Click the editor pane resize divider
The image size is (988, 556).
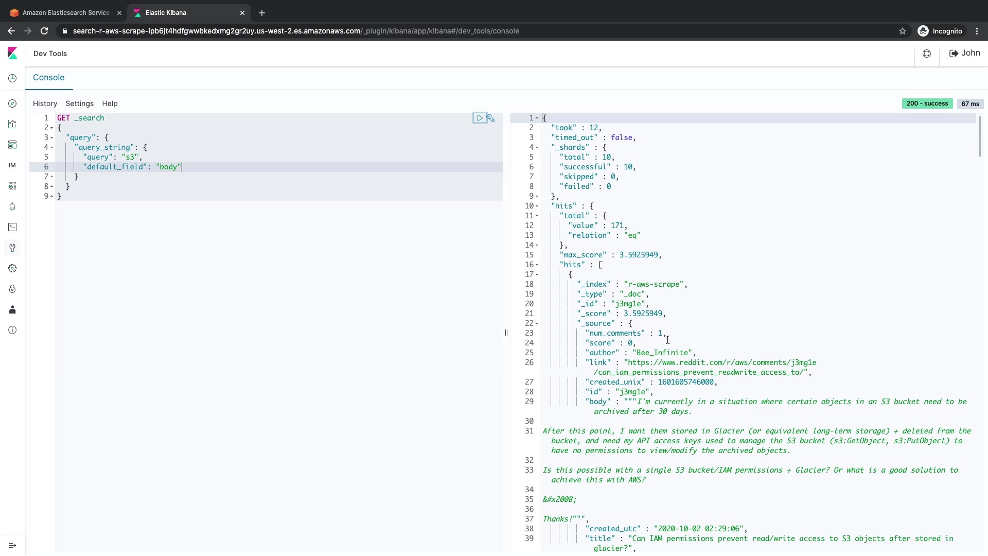tap(506, 333)
